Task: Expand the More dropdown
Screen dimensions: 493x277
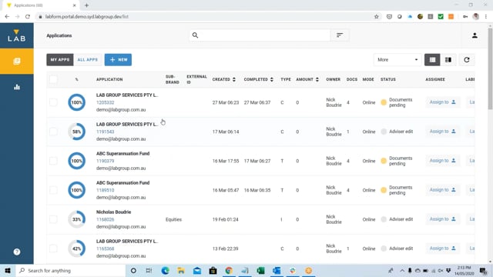Action: click(397, 60)
